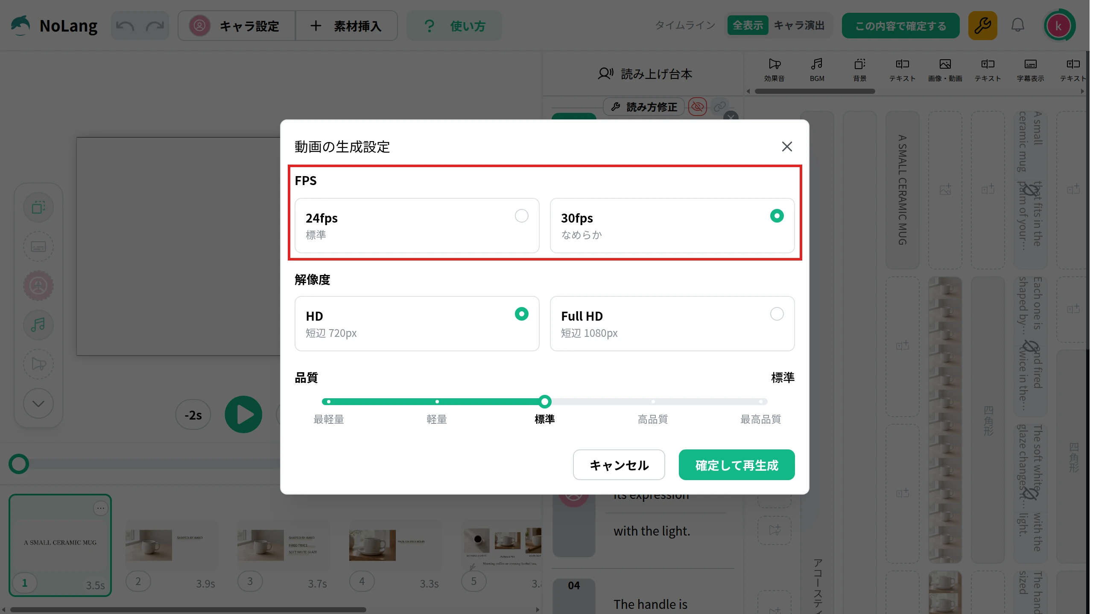Select script section 04 label
The image size is (1093, 614).
(x=574, y=586)
